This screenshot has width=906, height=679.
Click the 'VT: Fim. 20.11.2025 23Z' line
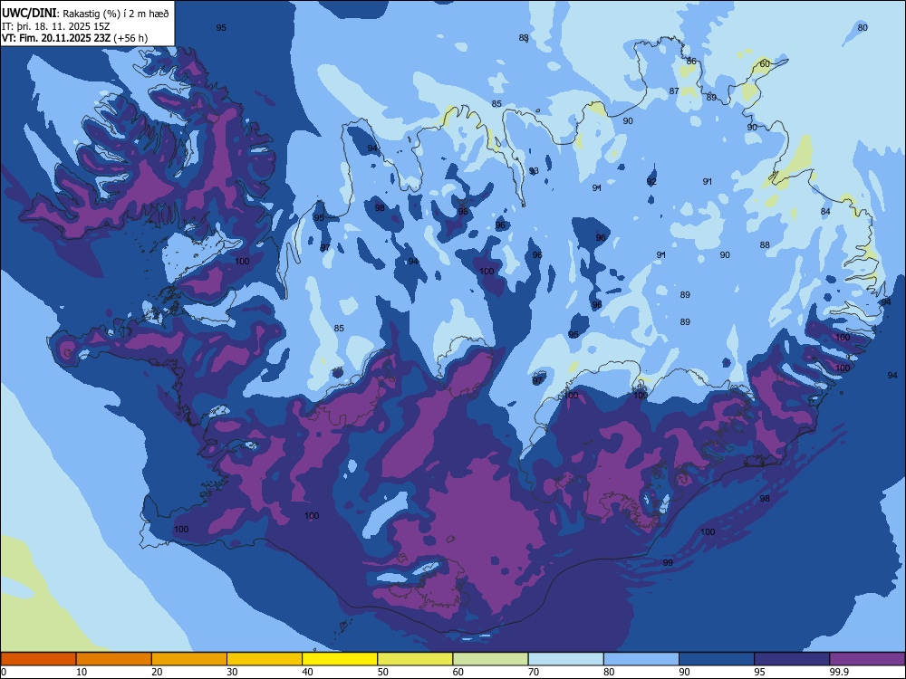[x=56, y=38]
